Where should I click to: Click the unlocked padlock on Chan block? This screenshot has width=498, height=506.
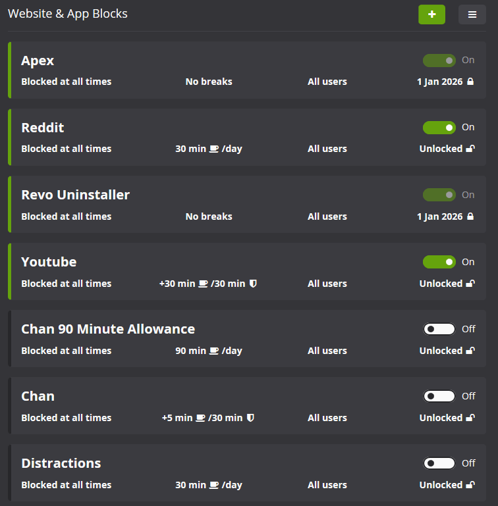click(x=470, y=418)
